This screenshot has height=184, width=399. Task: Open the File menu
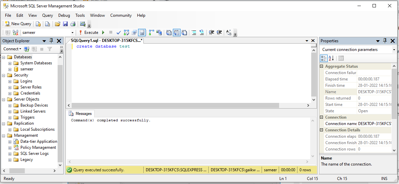[x=8, y=15]
